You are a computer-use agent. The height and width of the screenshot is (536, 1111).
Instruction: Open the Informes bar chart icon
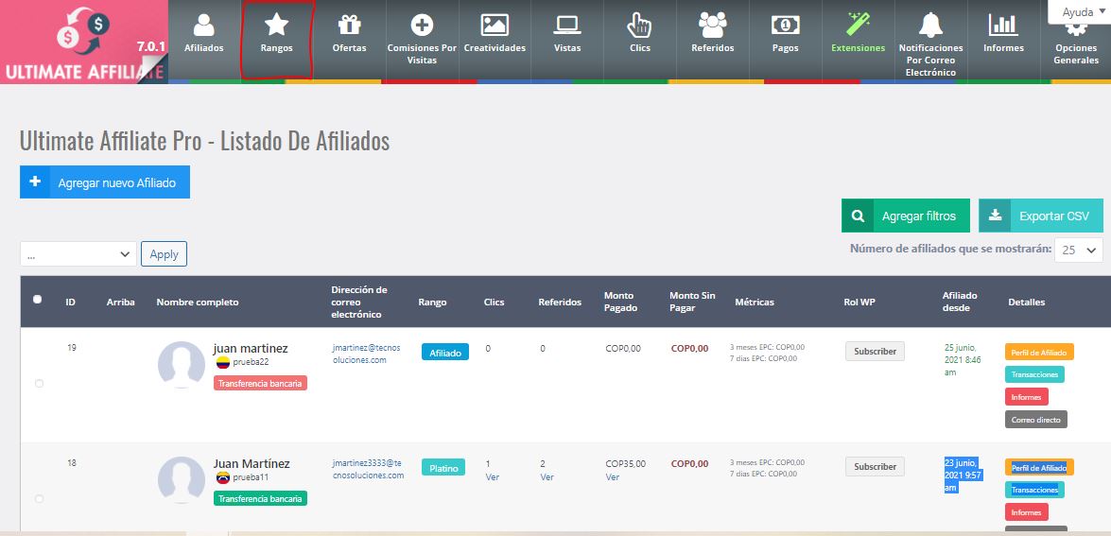[x=1002, y=26]
